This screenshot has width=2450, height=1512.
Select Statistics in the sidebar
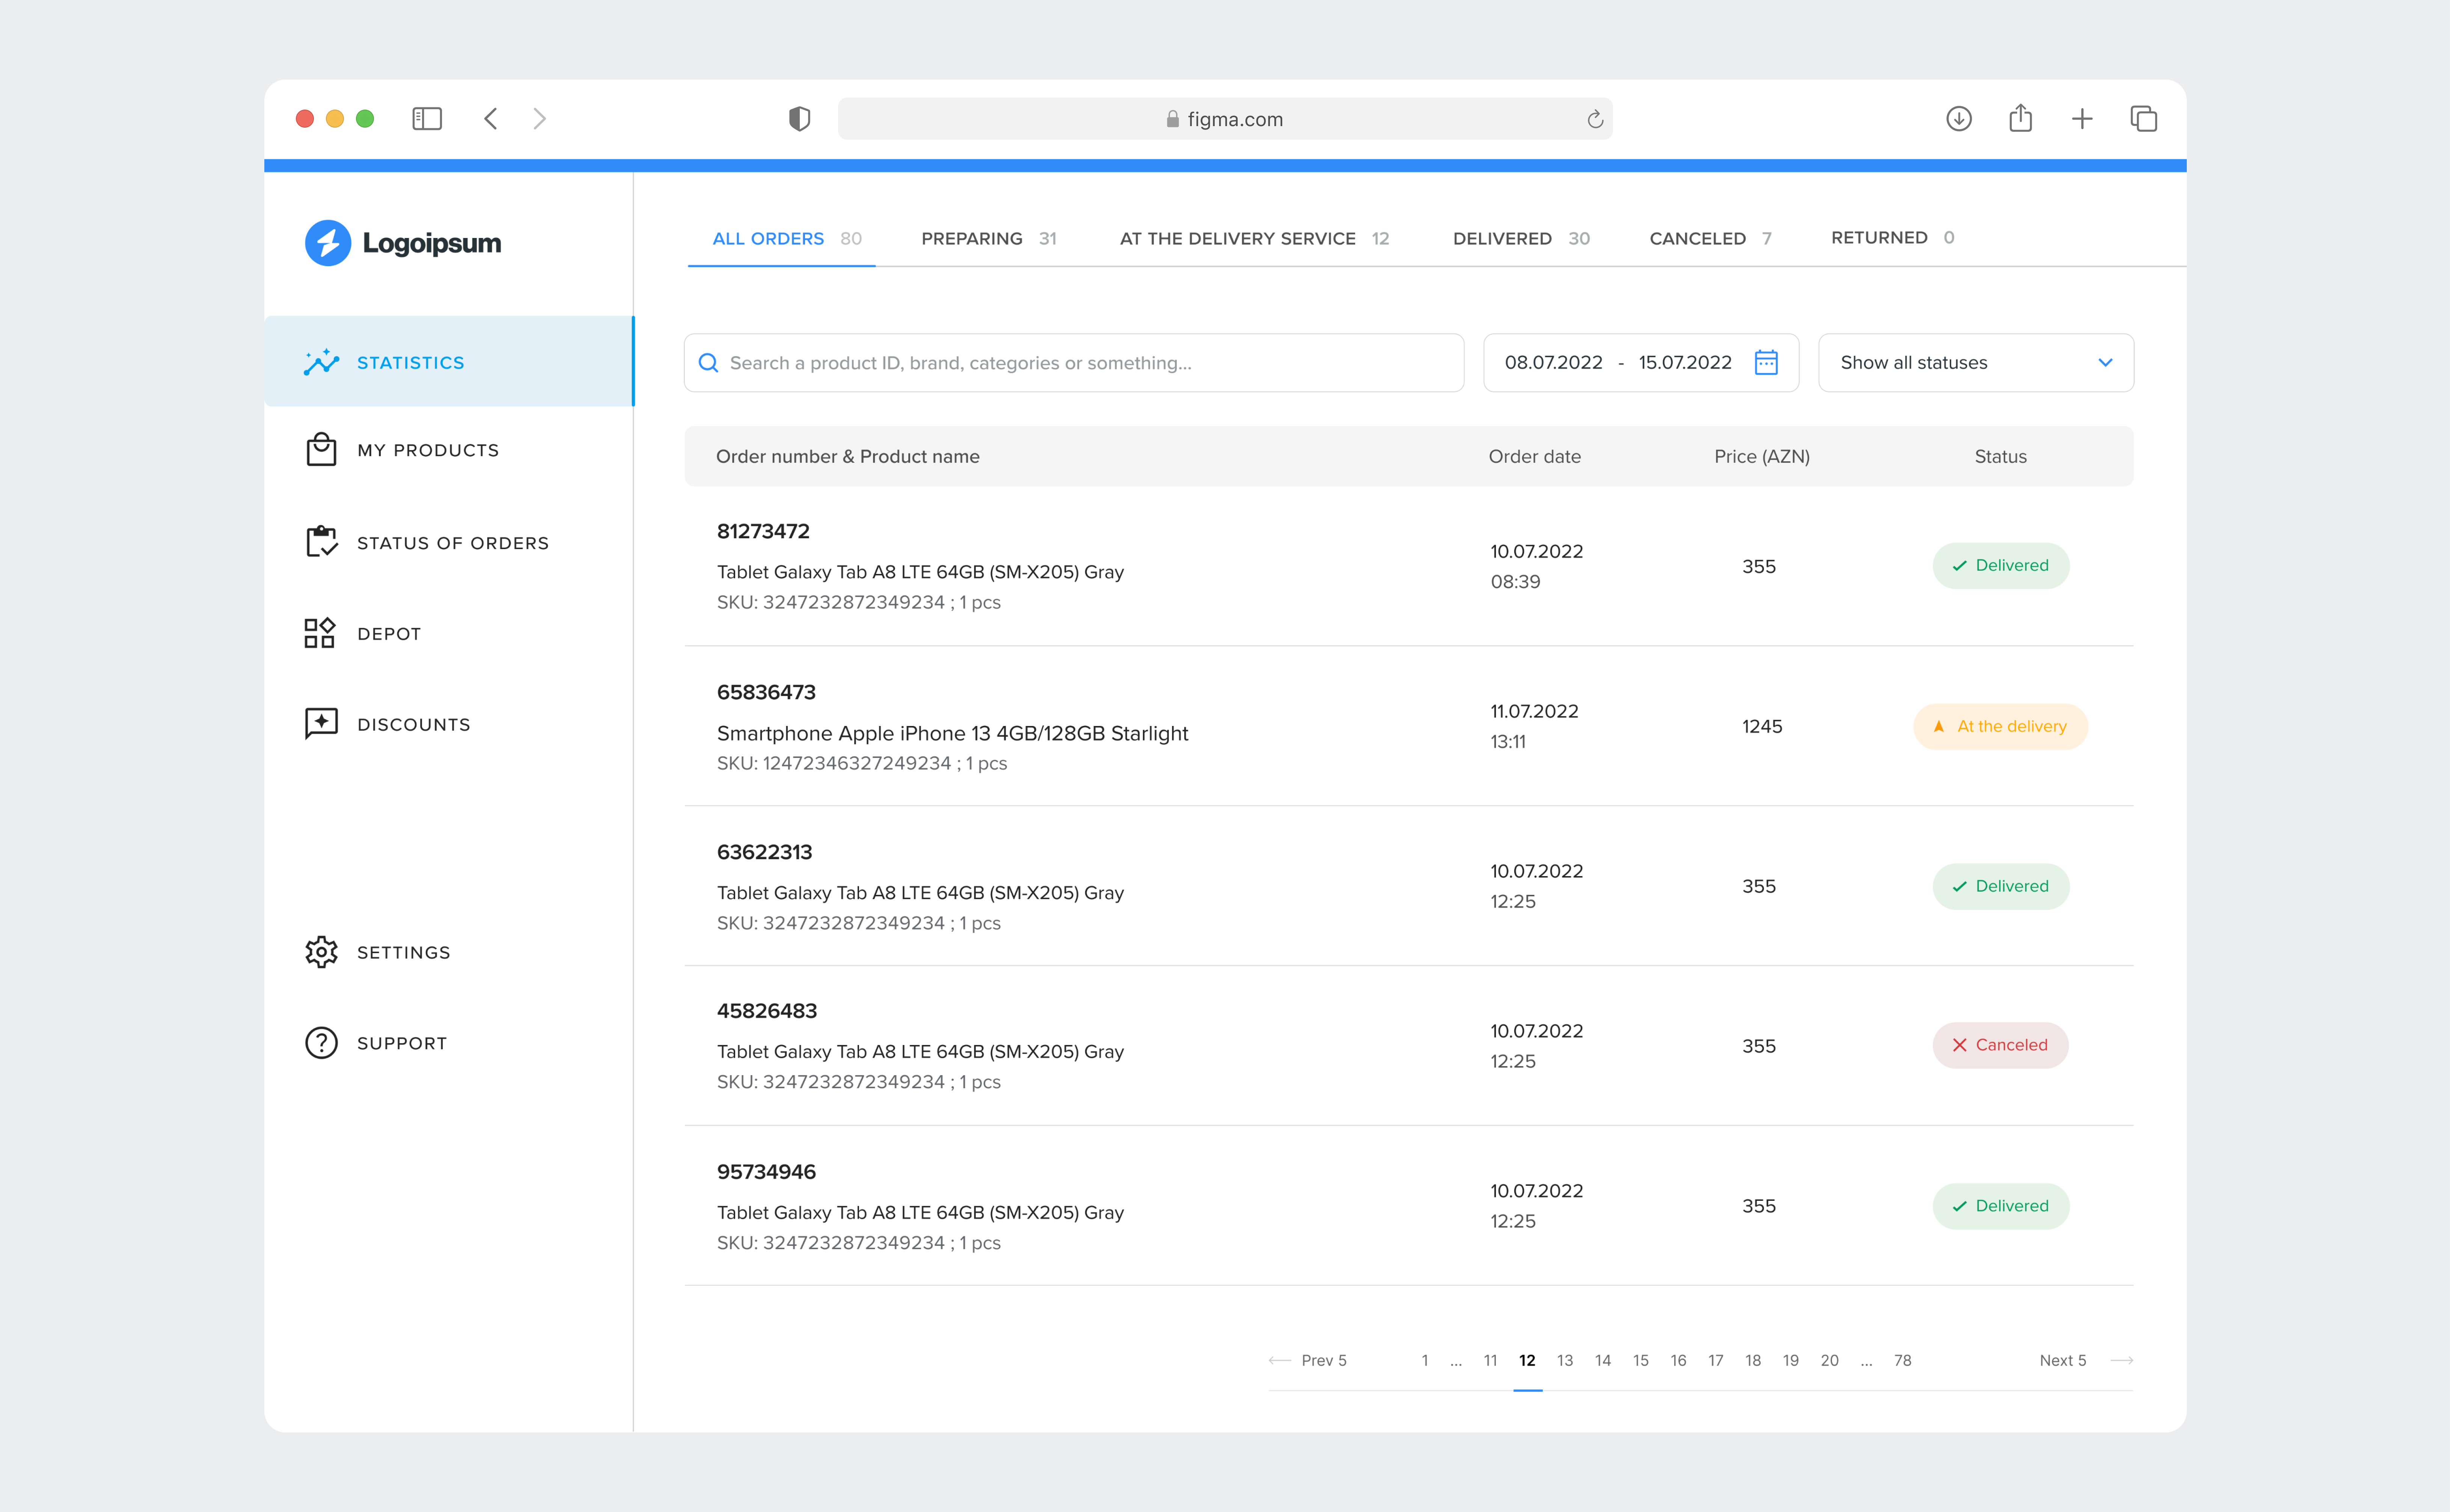410,362
